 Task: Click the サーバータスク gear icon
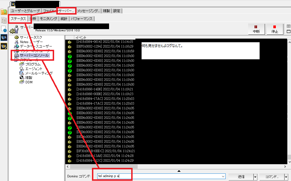(x=17, y=37)
